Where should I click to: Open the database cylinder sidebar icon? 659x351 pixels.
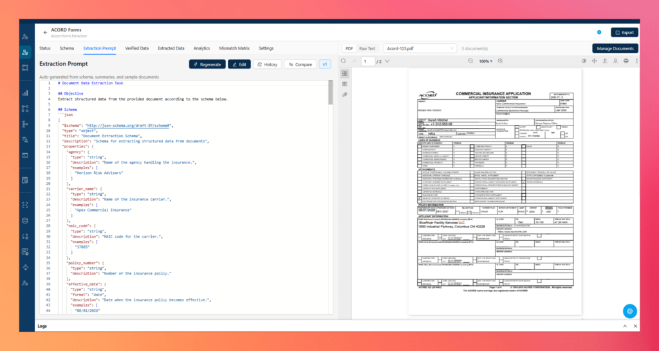click(25, 221)
